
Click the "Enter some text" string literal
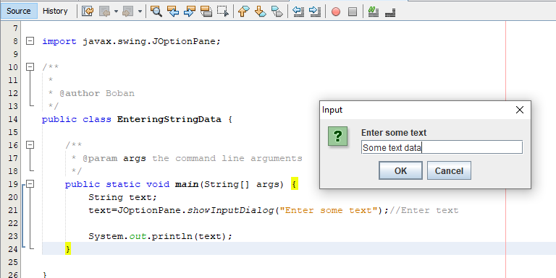pyautogui.click(x=329, y=210)
